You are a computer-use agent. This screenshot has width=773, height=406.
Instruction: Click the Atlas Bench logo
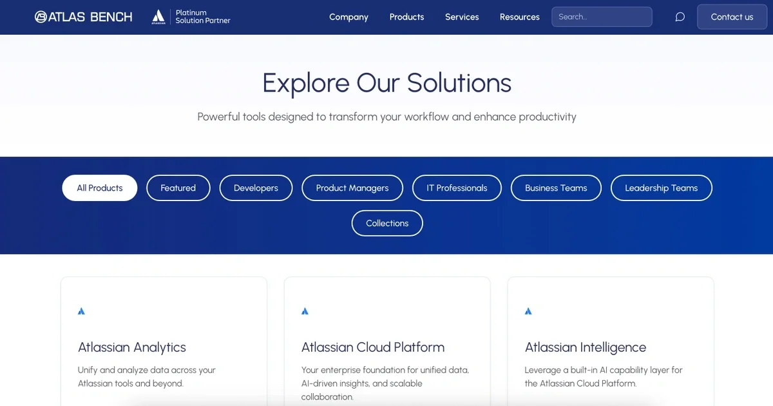(x=84, y=17)
